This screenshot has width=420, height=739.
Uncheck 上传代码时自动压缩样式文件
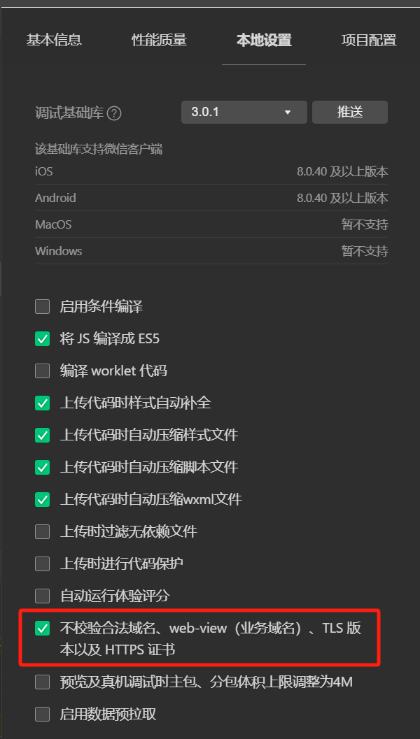[43, 435]
